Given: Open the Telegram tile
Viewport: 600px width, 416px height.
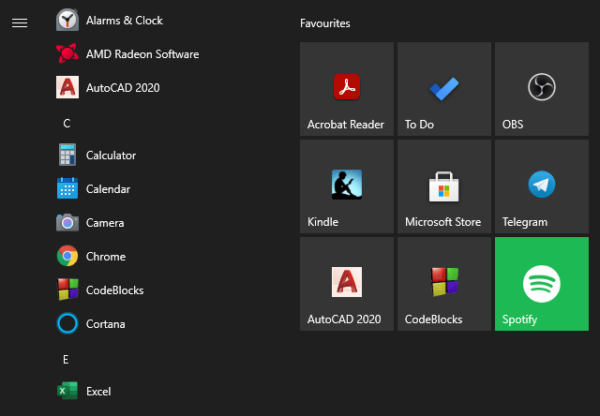Looking at the screenshot, I should pos(542,186).
